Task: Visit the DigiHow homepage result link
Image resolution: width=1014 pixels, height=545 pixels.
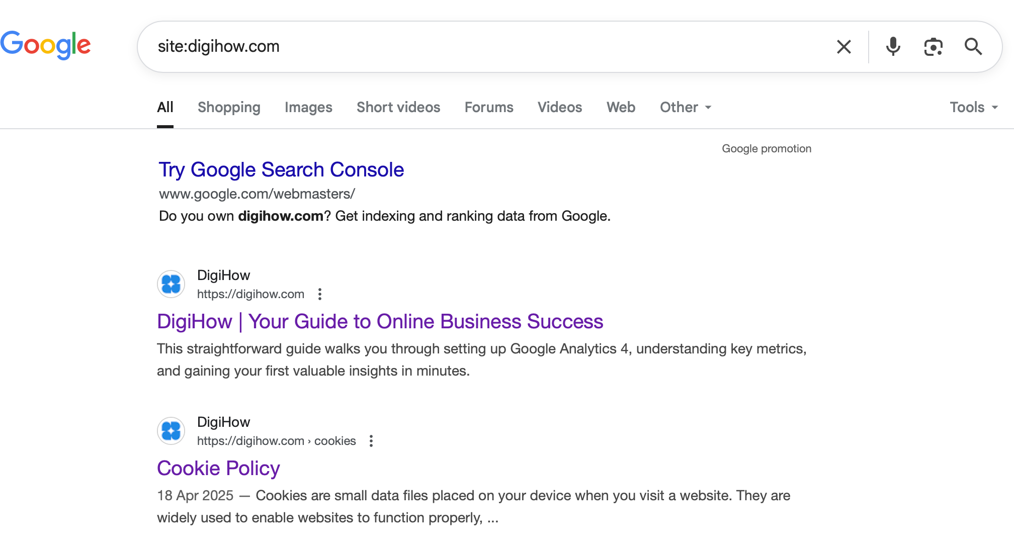Action: 380,321
